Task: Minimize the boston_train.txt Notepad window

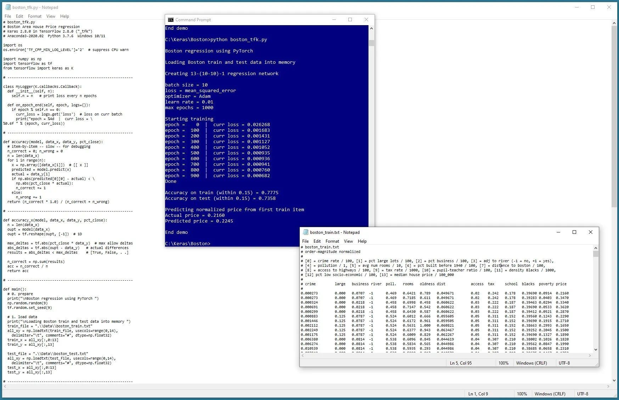Action: [558, 232]
